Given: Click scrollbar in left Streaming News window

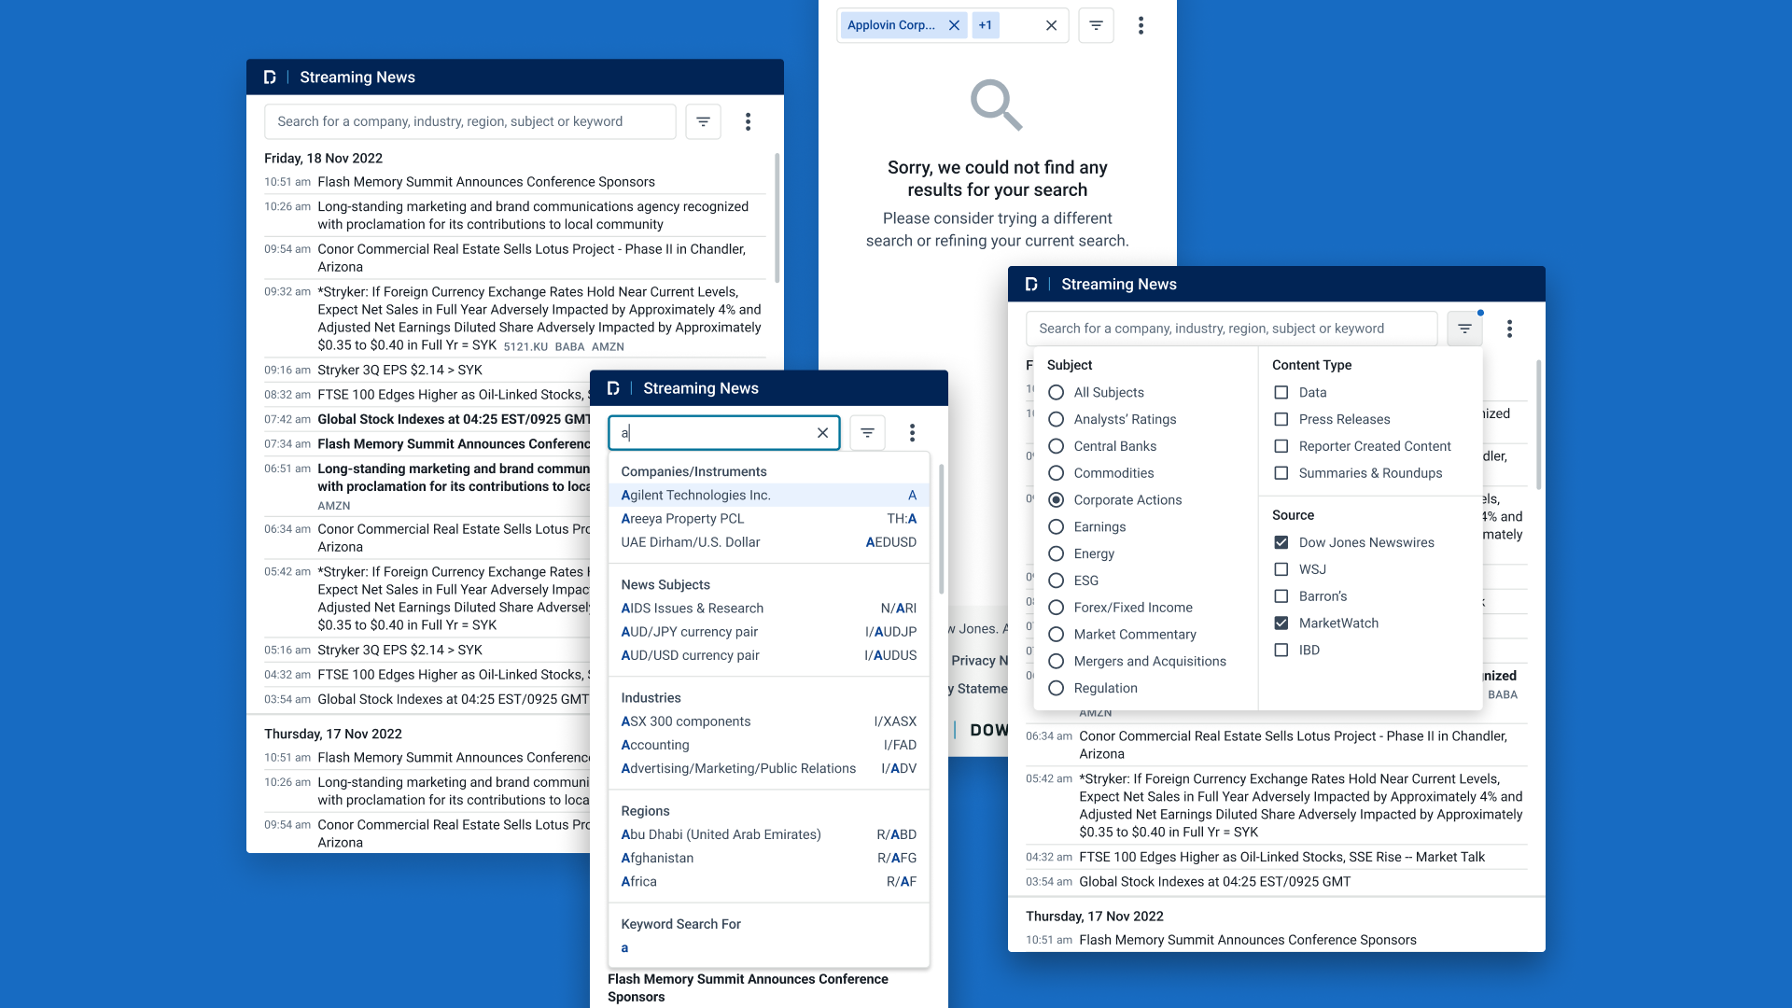Looking at the screenshot, I should (x=777, y=217).
